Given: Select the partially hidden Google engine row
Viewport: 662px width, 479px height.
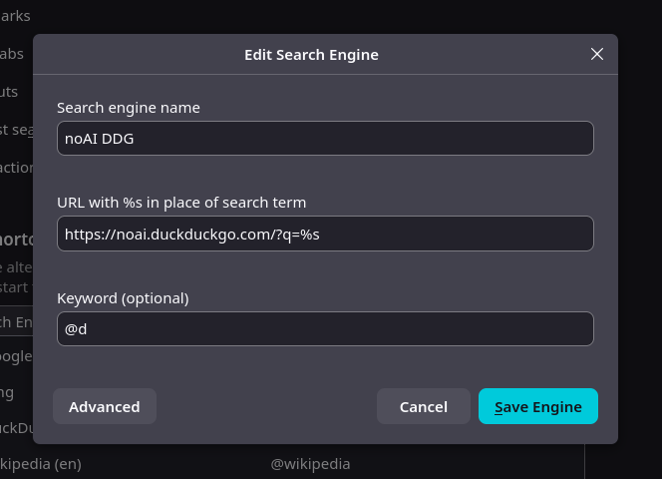Looking at the screenshot, I should click(16, 356).
